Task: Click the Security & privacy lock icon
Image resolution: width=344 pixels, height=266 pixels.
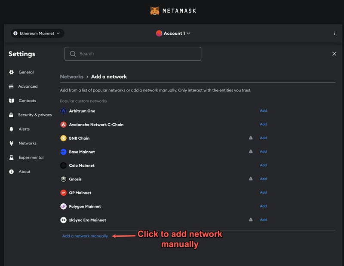Action: (x=11, y=115)
